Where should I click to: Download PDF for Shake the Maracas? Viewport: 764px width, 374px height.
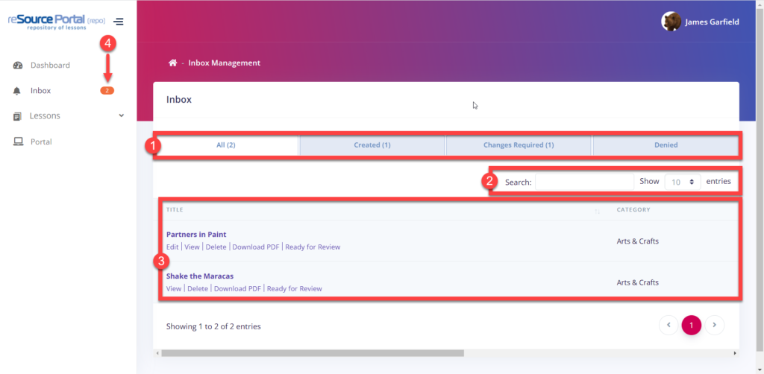pyautogui.click(x=237, y=289)
